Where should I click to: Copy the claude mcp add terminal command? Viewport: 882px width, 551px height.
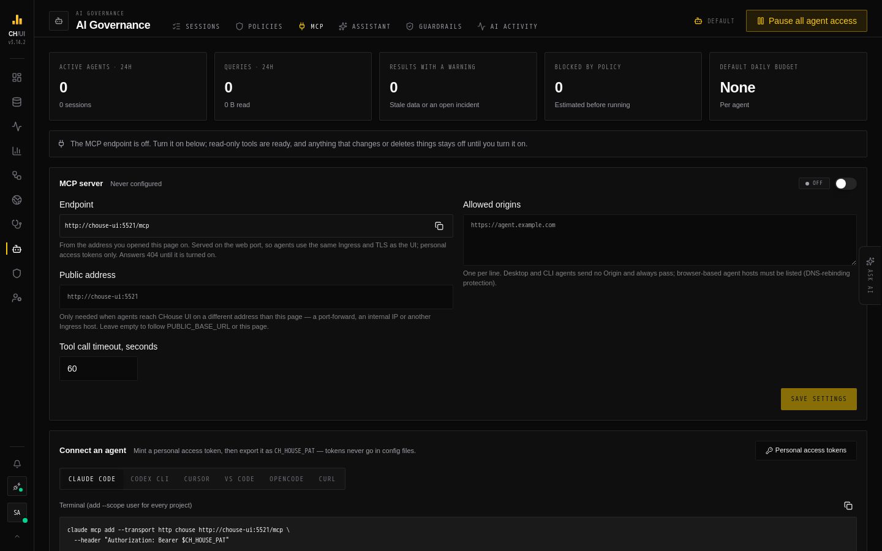click(x=848, y=506)
